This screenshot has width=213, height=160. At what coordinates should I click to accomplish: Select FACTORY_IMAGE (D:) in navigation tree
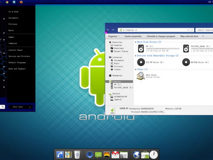coord(123,87)
